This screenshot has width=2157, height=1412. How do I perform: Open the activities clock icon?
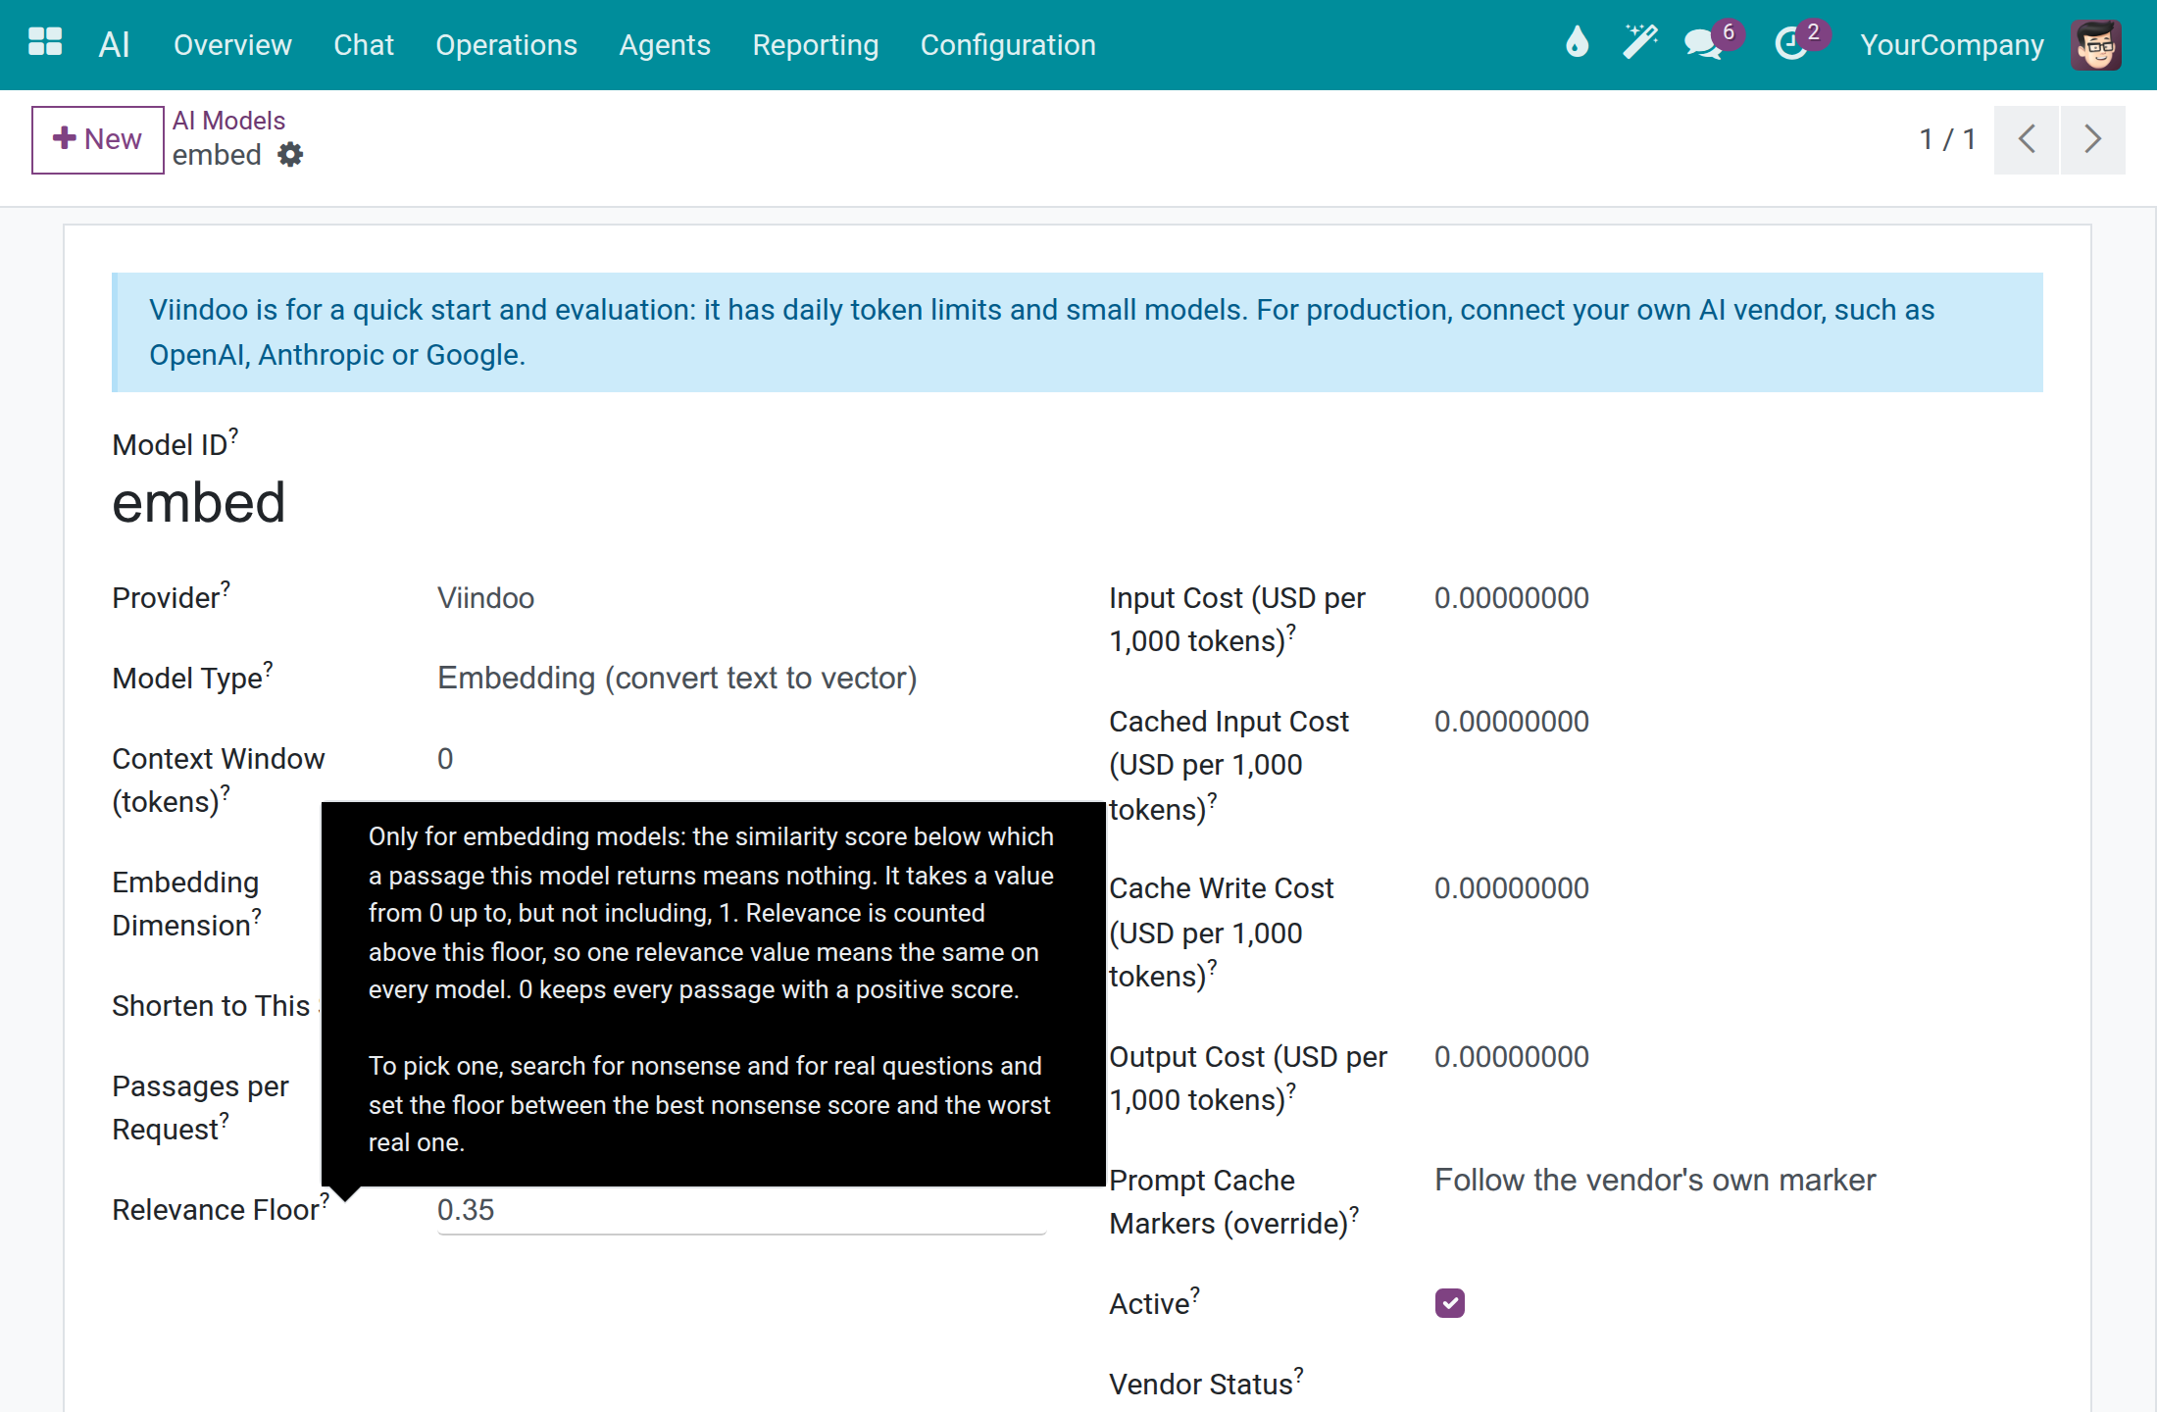tap(1794, 43)
